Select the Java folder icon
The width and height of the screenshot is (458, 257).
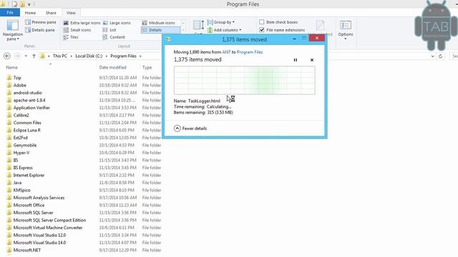coord(9,183)
